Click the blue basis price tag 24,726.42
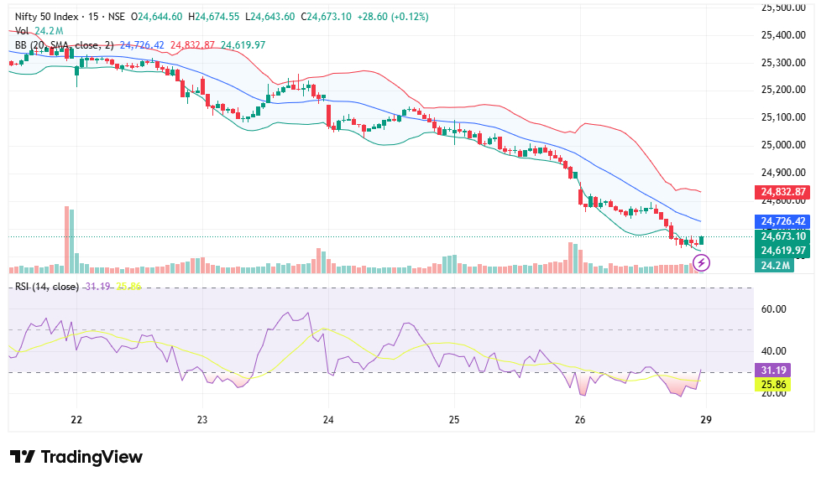 pos(783,221)
